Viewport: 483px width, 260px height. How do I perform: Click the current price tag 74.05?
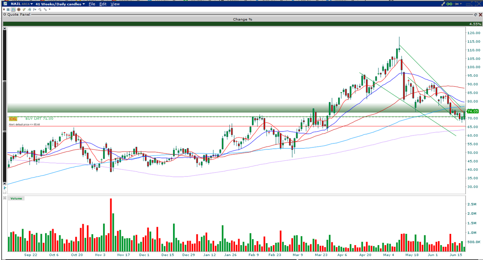click(x=473, y=111)
